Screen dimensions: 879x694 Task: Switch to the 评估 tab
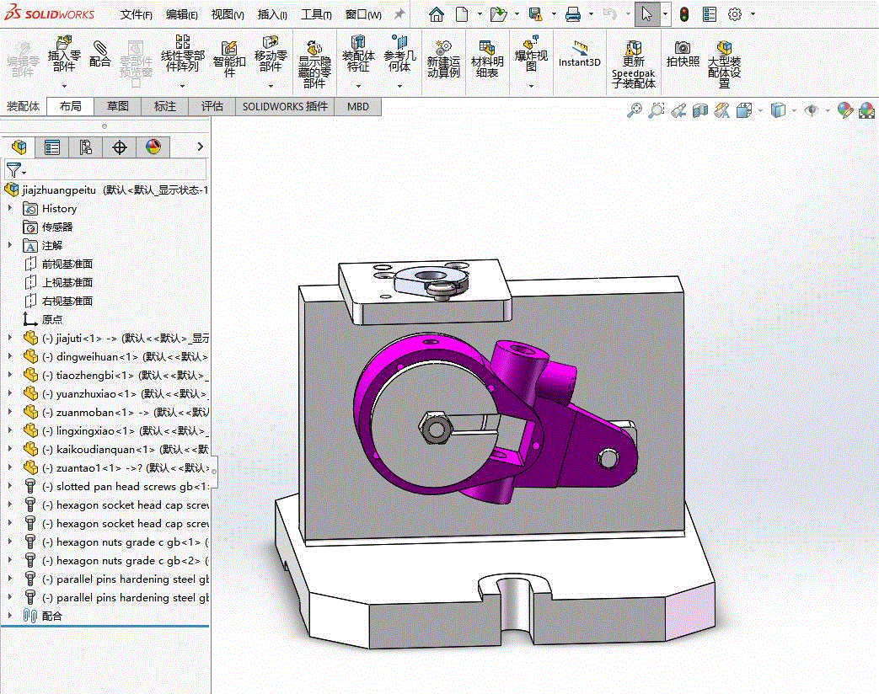(212, 106)
